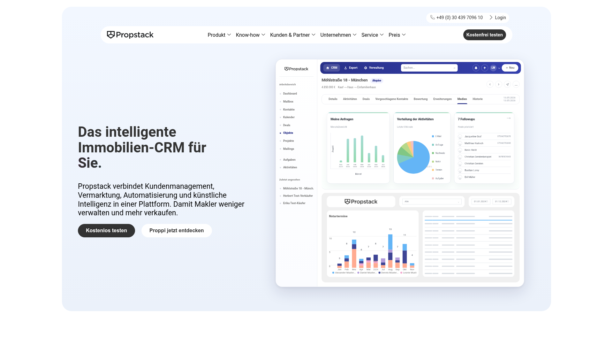Expand the Unternehmen menu
Screen dimensions: 613x345
tap(338, 35)
